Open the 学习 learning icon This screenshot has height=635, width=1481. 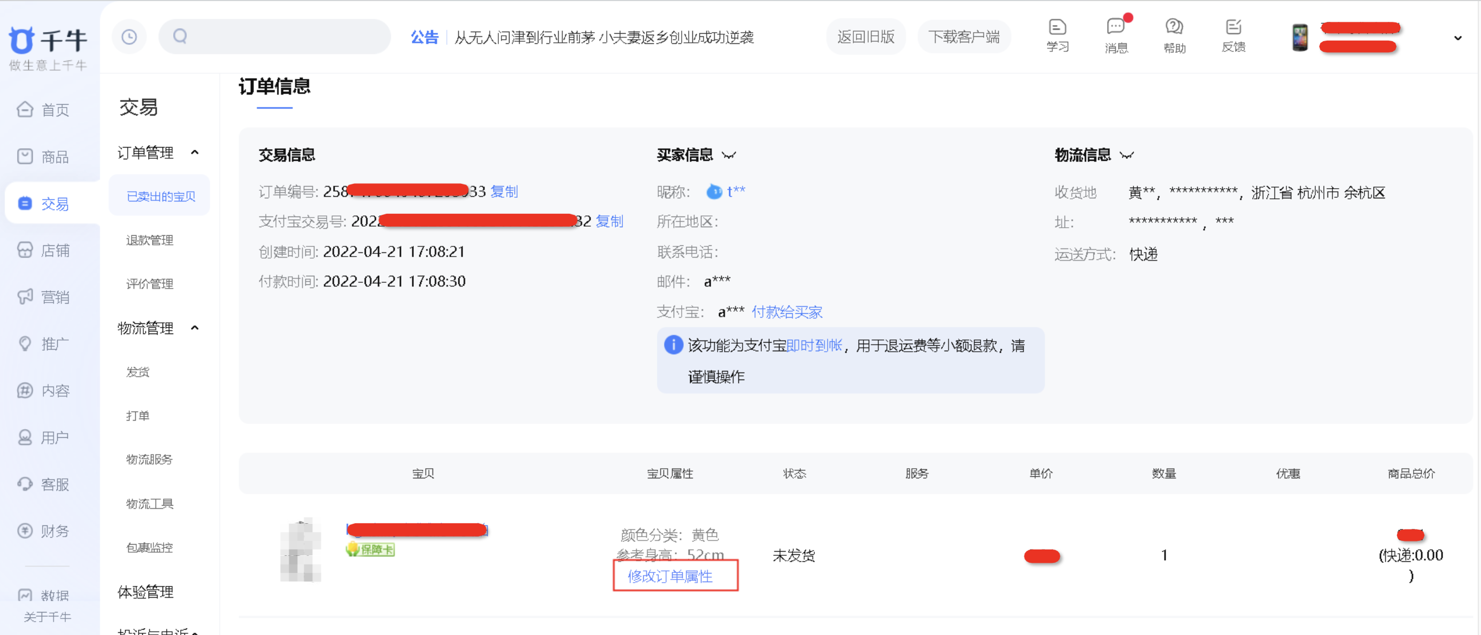tap(1057, 27)
